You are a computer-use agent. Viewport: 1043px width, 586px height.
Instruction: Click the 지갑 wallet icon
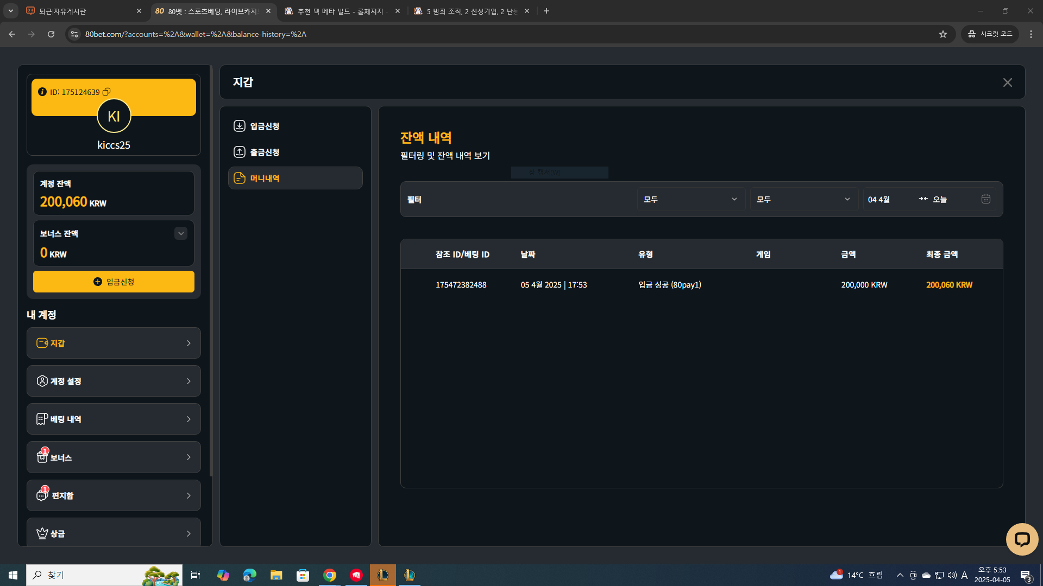(42, 343)
